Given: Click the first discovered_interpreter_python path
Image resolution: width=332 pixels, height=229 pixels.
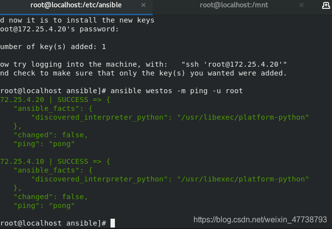Looking at the screenshot, I should click(x=243, y=117).
